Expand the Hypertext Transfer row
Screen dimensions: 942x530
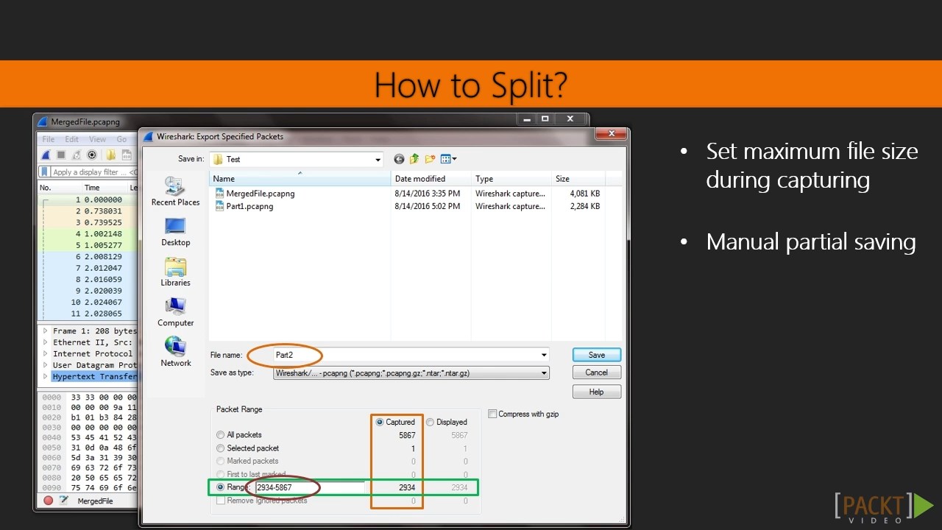coord(45,377)
